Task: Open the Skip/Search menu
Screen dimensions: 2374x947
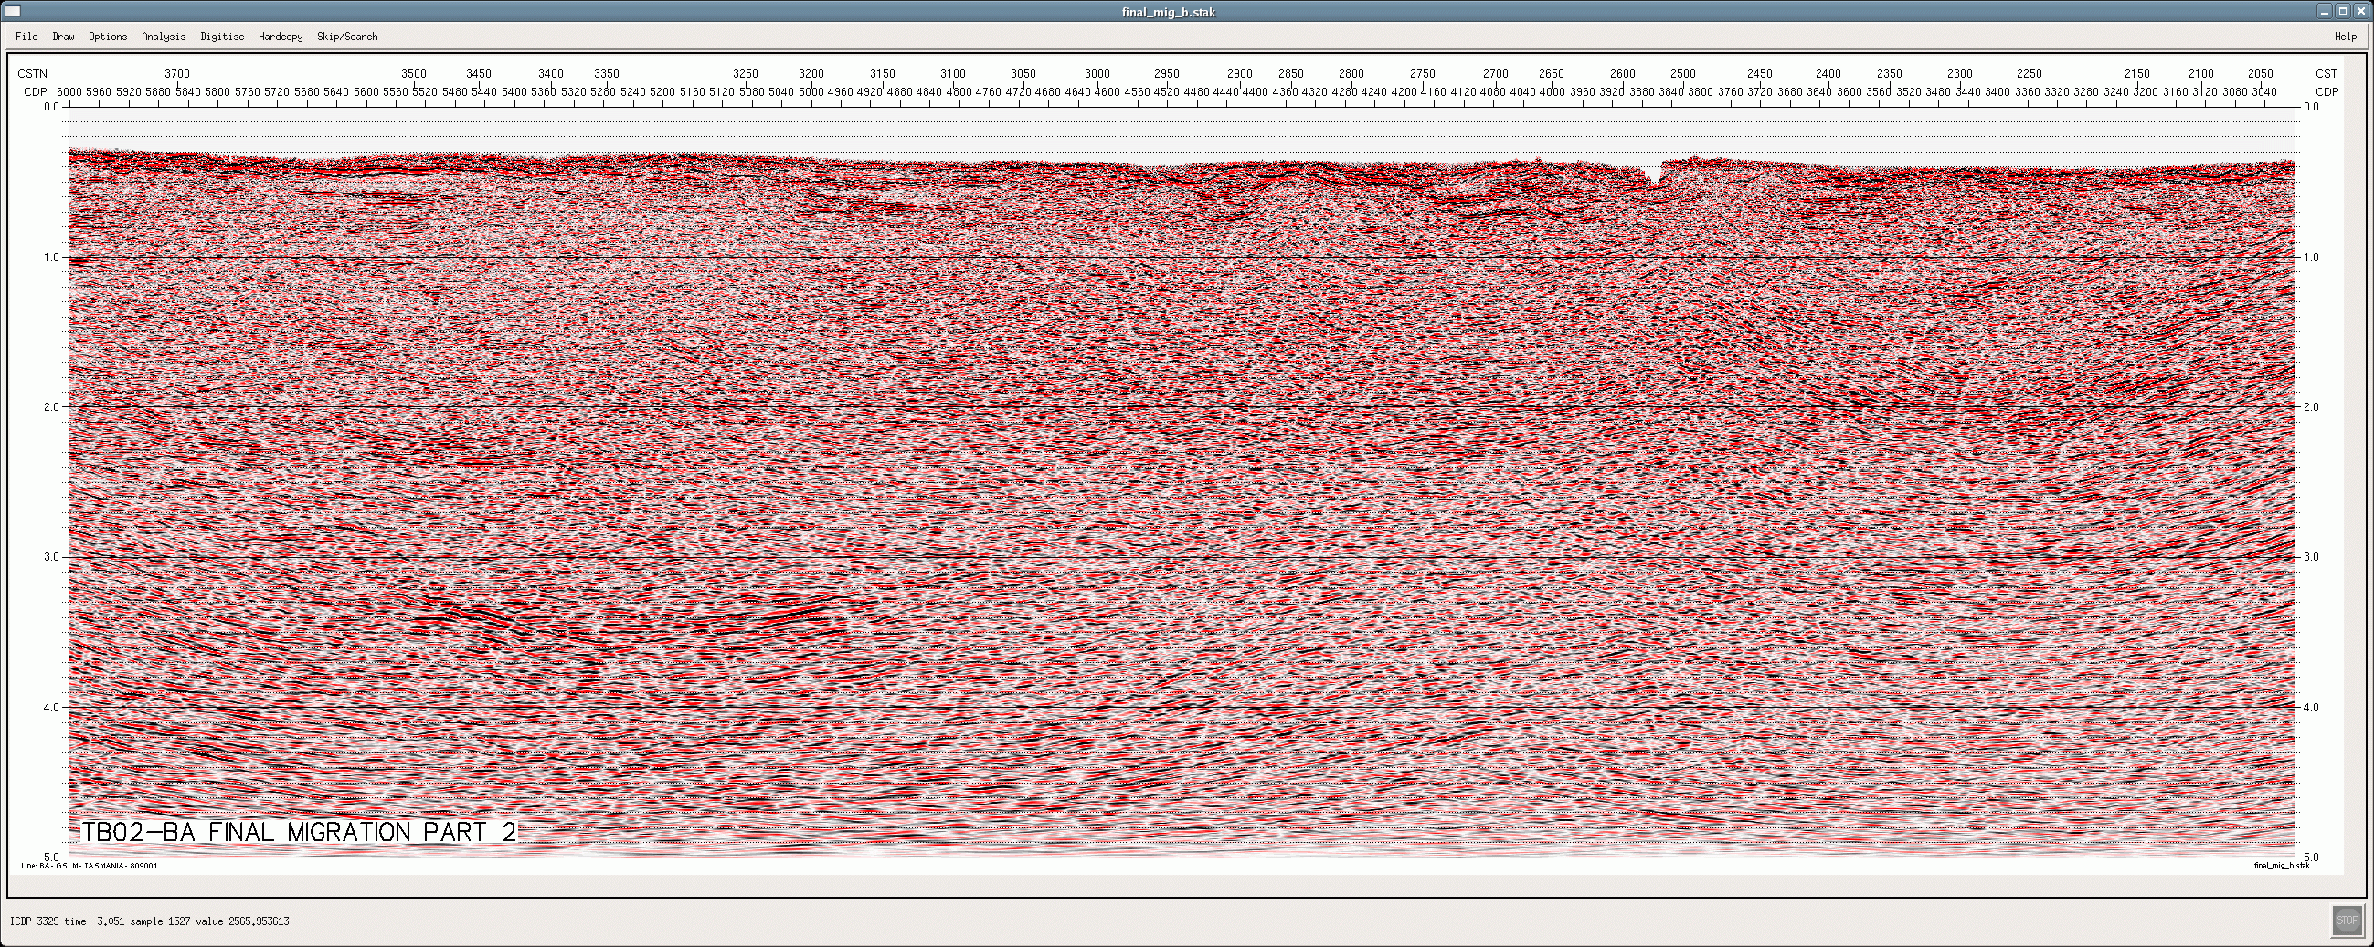Action: point(347,37)
